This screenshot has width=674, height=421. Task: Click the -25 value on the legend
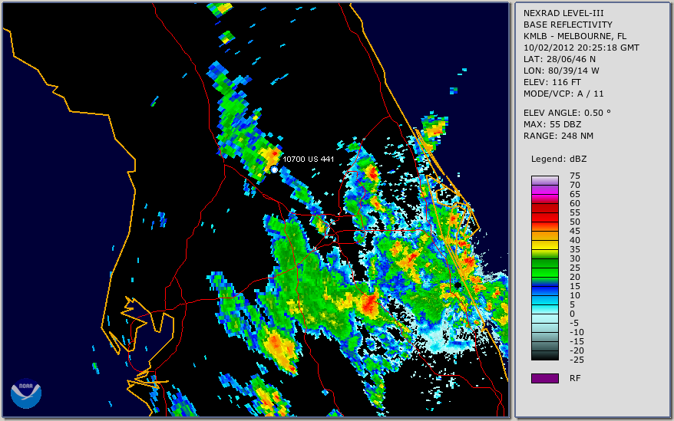577,360
